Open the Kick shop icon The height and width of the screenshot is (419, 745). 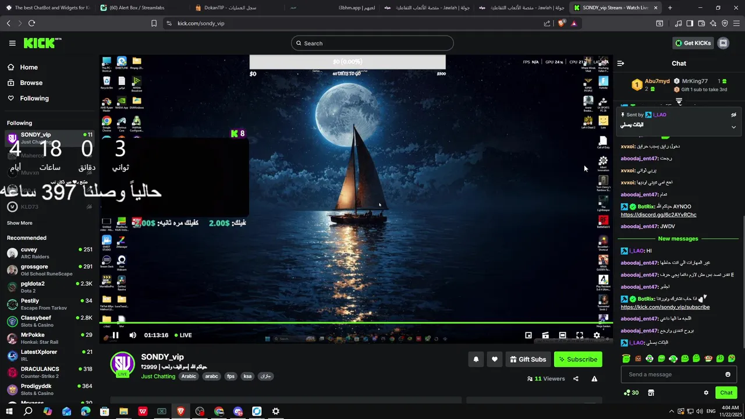pos(651,393)
